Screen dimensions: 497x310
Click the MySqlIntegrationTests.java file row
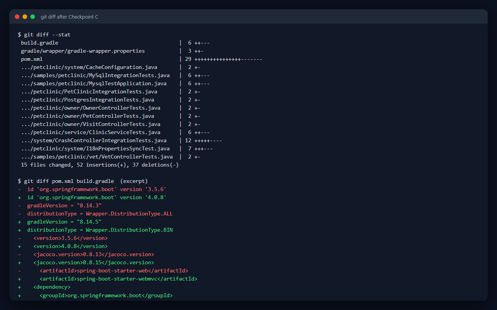click(x=115, y=75)
